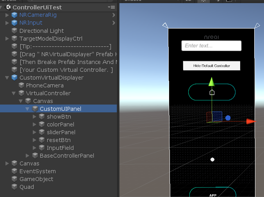Click the GameObject cube icon
The height and width of the screenshot is (197, 264).
14,179
